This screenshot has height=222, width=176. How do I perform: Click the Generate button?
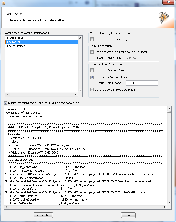pos(43,215)
